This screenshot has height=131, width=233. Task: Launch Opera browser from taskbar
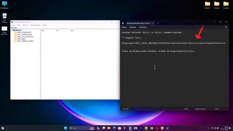[157, 128]
